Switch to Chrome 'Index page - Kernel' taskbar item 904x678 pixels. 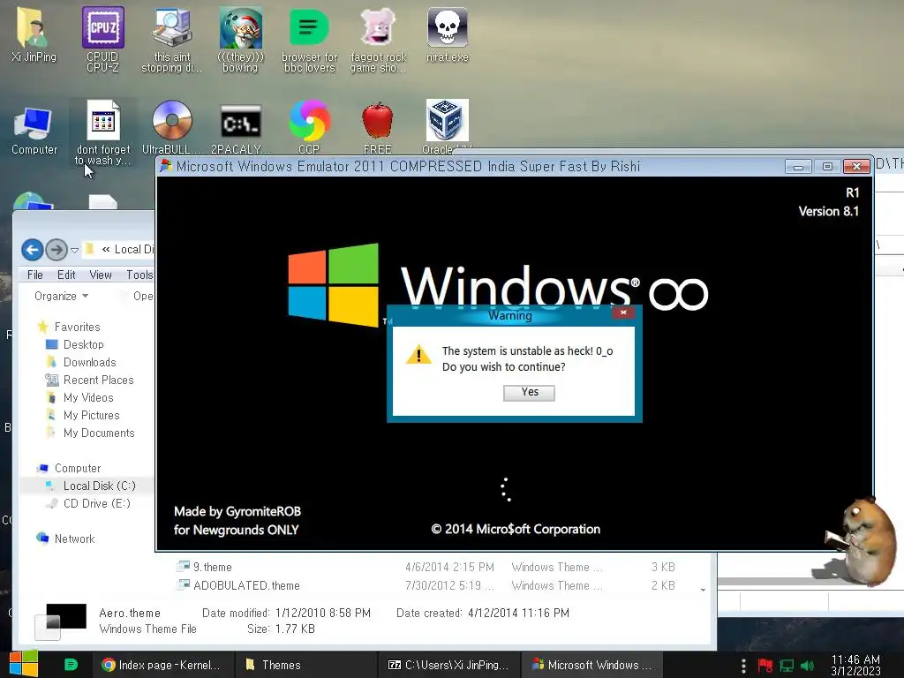tap(162, 665)
